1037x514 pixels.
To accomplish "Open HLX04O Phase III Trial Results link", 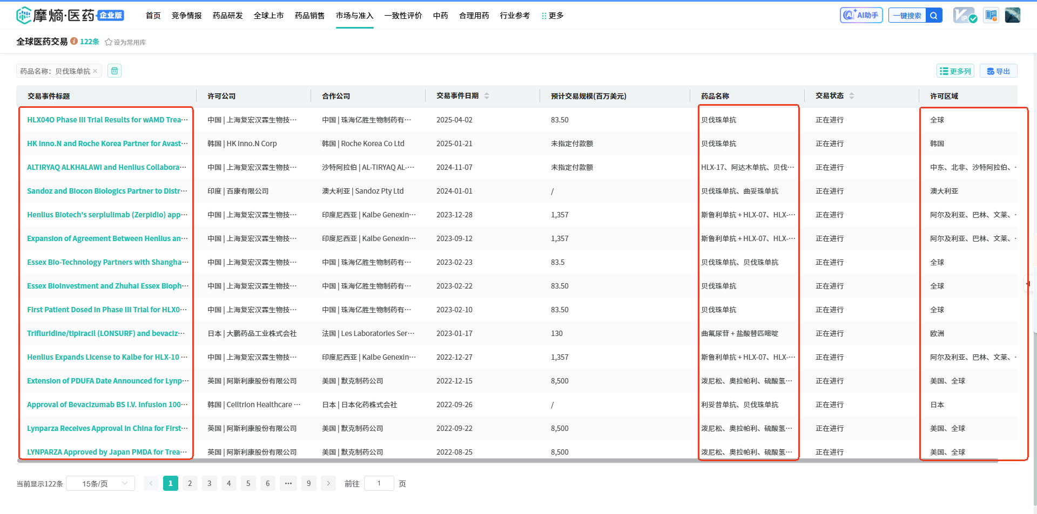I will [107, 120].
